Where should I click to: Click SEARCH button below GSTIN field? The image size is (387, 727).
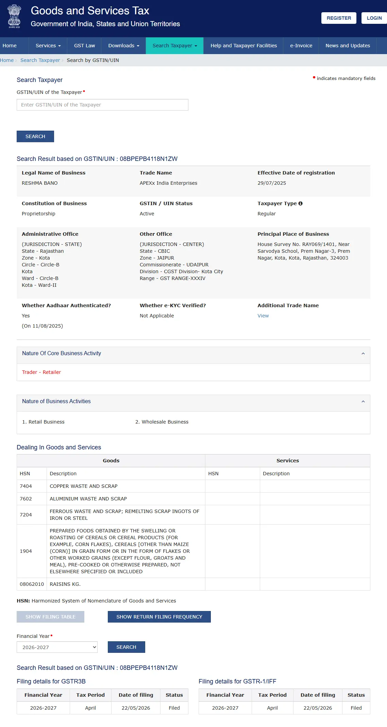[35, 136]
